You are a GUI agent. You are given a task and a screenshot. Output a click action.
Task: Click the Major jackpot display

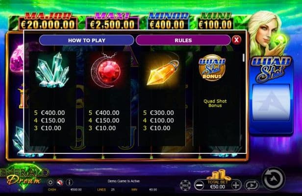[x=48, y=22]
